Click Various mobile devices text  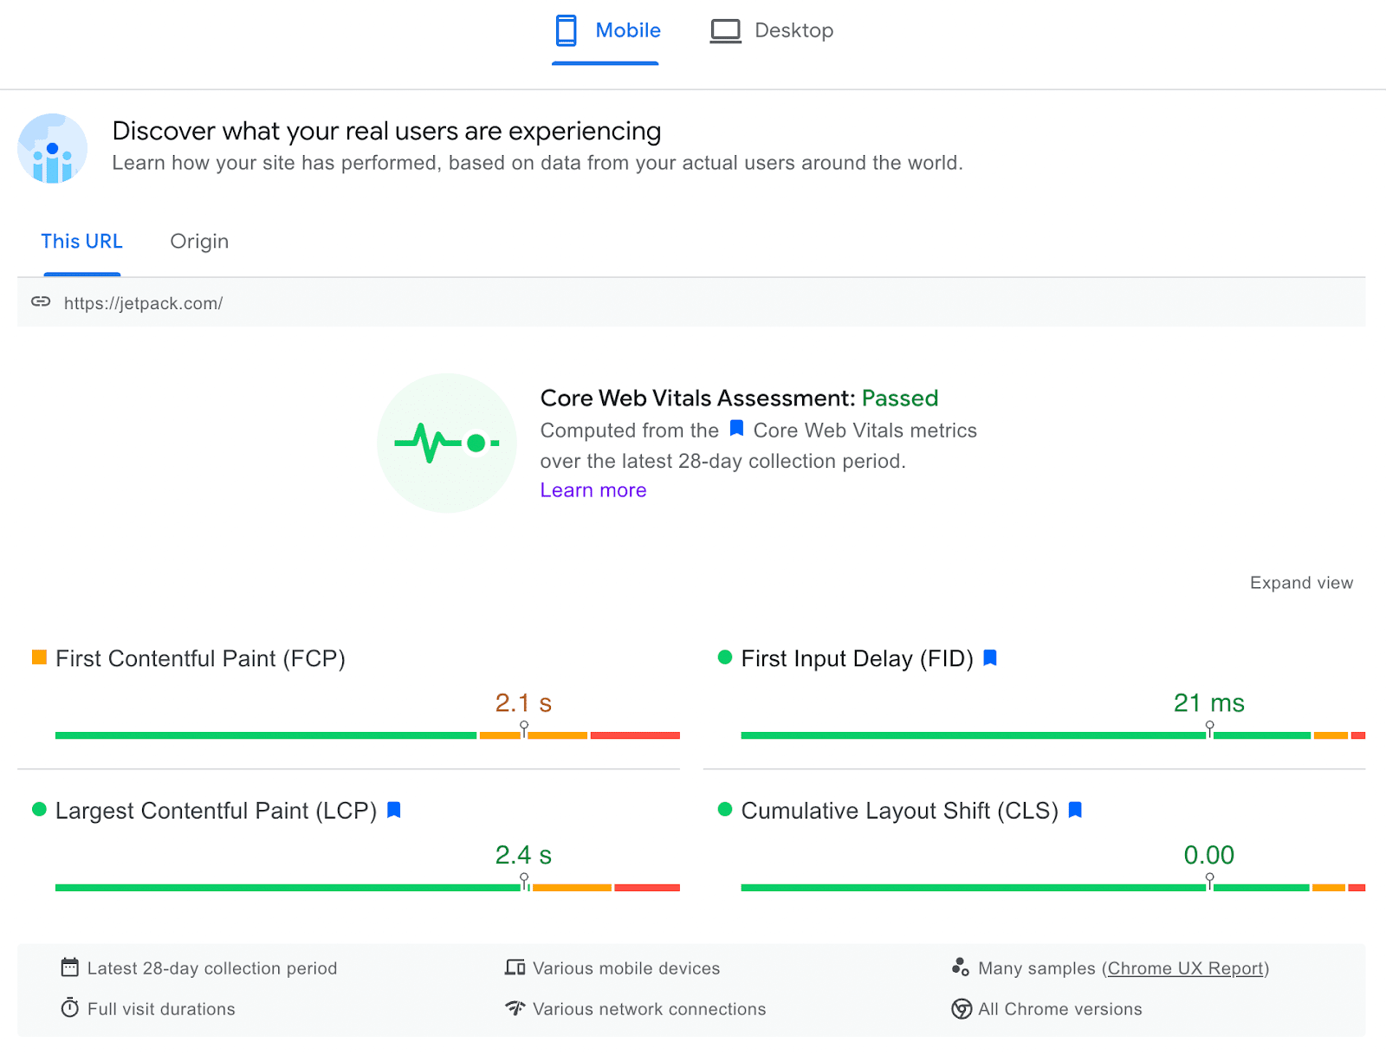click(626, 968)
